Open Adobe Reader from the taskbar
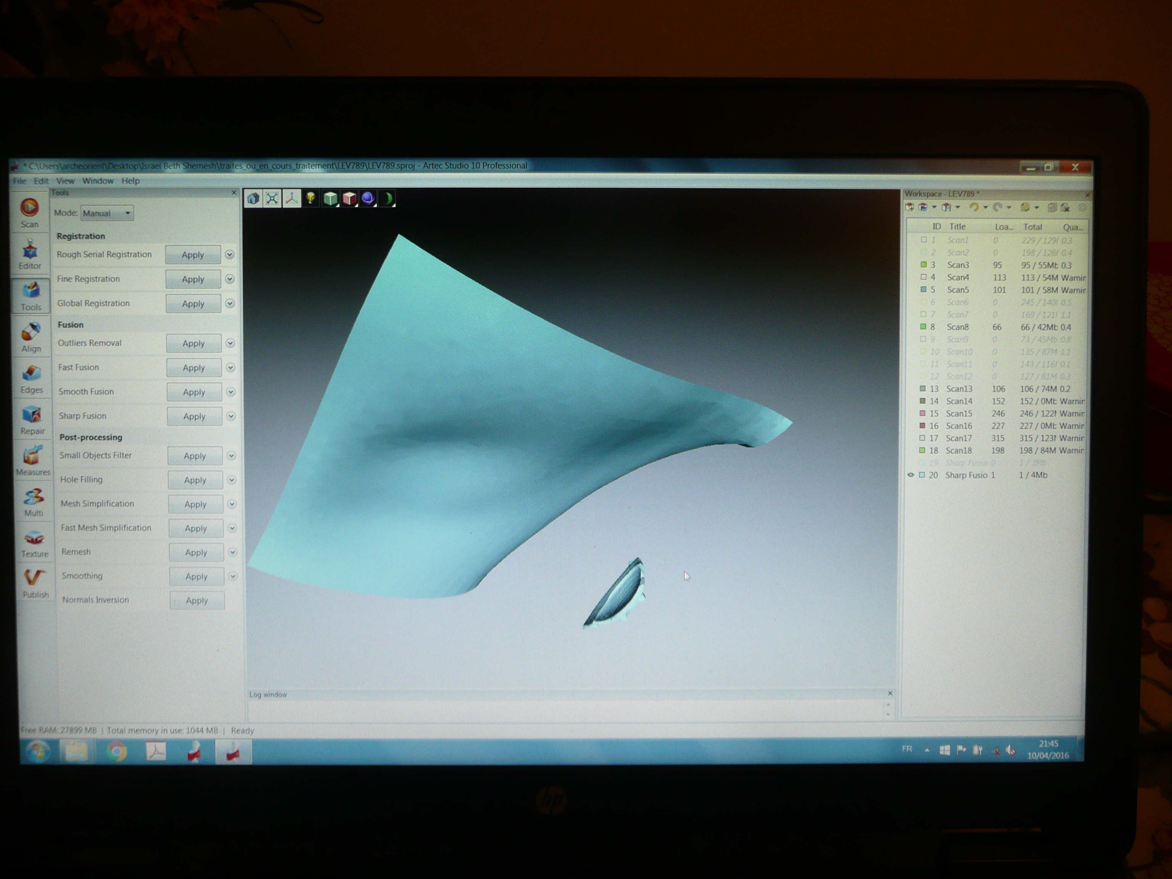The width and height of the screenshot is (1172, 879). [x=156, y=751]
